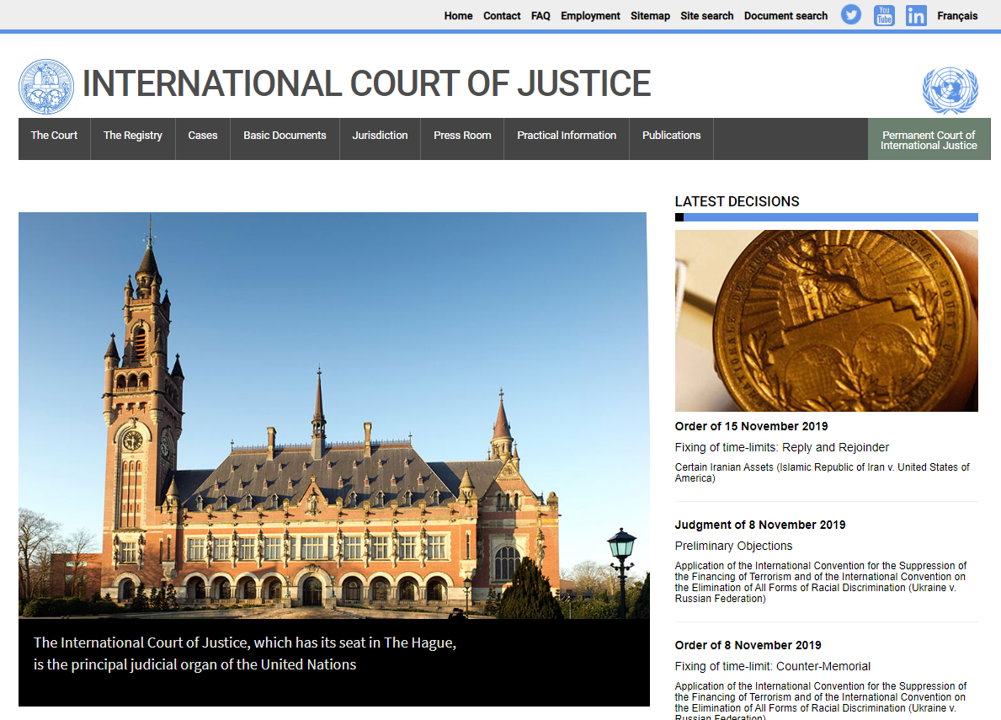Open the Employment page
The image size is (1001, 720).
590,16
